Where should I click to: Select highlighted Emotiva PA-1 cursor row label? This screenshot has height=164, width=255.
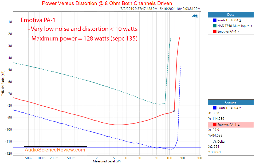[228, 125]
